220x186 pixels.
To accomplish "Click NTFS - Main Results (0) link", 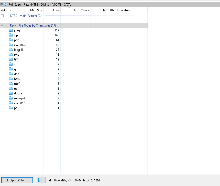I will [x=26, y=16].
